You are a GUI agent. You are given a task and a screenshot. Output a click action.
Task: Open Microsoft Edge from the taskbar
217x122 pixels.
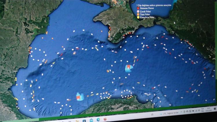[x=98, y=119]
